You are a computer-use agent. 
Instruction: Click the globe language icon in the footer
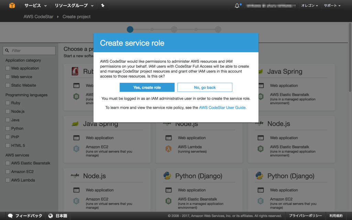[51, 216]
